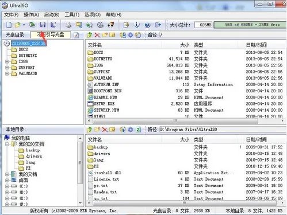Click the 96% of 650MB capacity bar
Image resolution: width=287 pixels, height=215 pixels.
250,25
